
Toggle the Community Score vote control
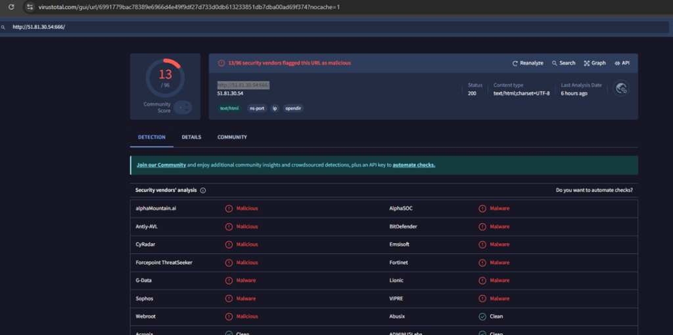183,107
